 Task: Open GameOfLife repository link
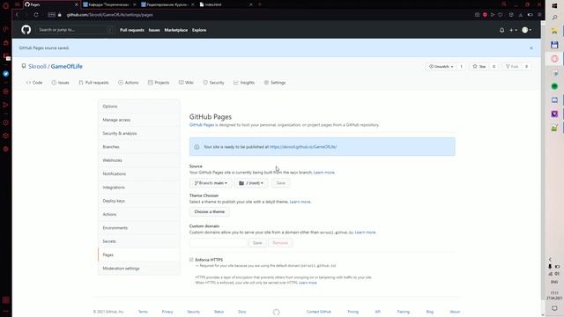pos(67,67)
